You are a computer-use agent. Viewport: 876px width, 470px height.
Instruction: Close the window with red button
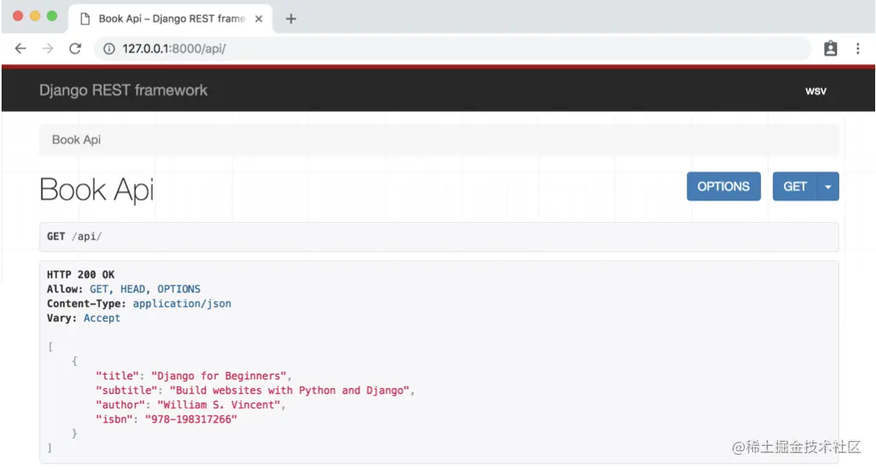click(18, 15)
